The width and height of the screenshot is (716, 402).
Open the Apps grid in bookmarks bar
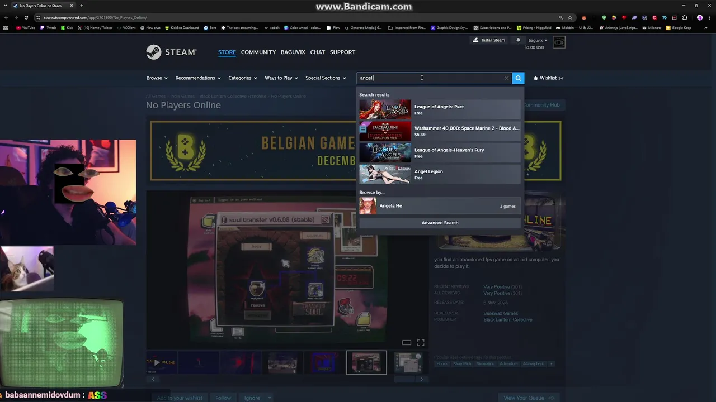coord(6,28)
